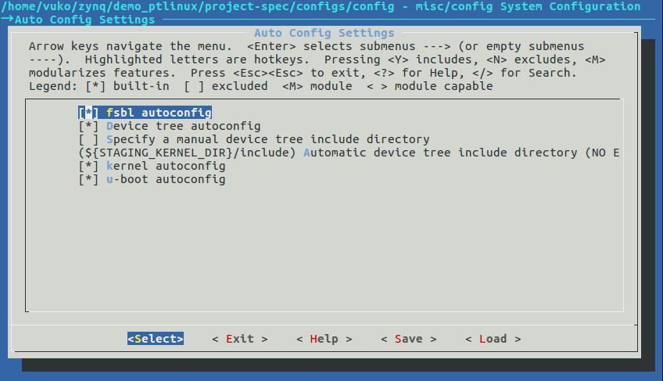This screenshot has height=381, width=663.
Task: Click the centered 'Auto Config Settings' dialog title
Action: click(324, 33)
